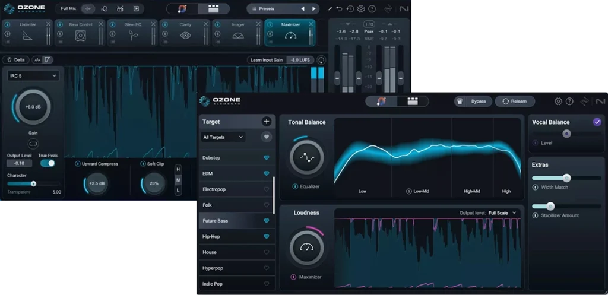Open the Clarity module
608x295 pixels.
tap(185, 35)
